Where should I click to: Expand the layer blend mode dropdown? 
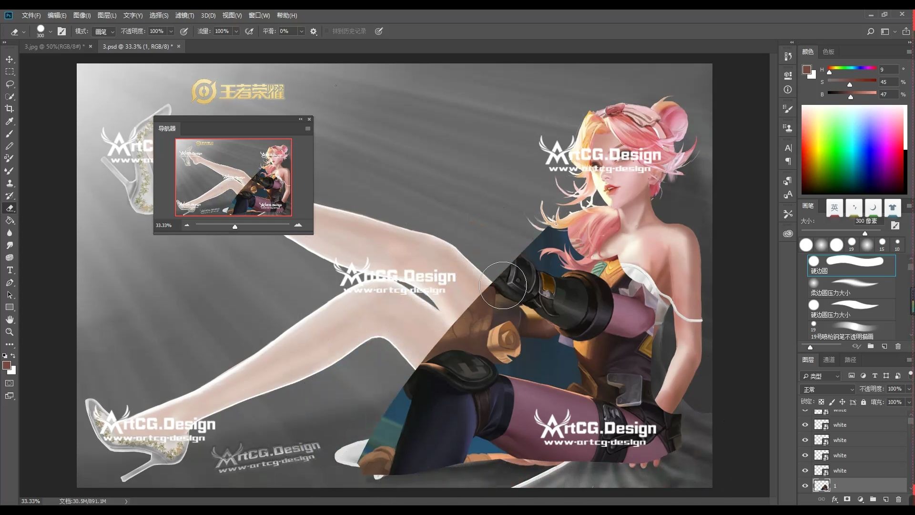(828, 389)
